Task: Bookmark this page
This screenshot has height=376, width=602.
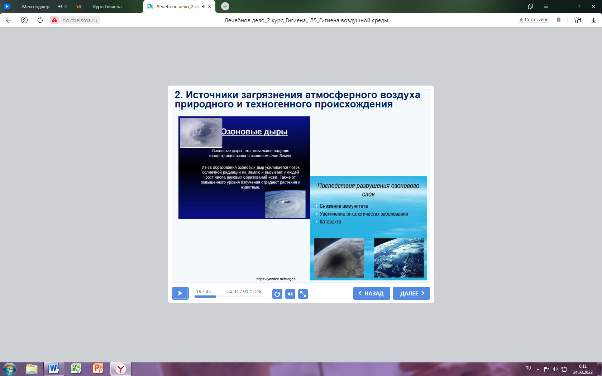Action: coord(559,20)
